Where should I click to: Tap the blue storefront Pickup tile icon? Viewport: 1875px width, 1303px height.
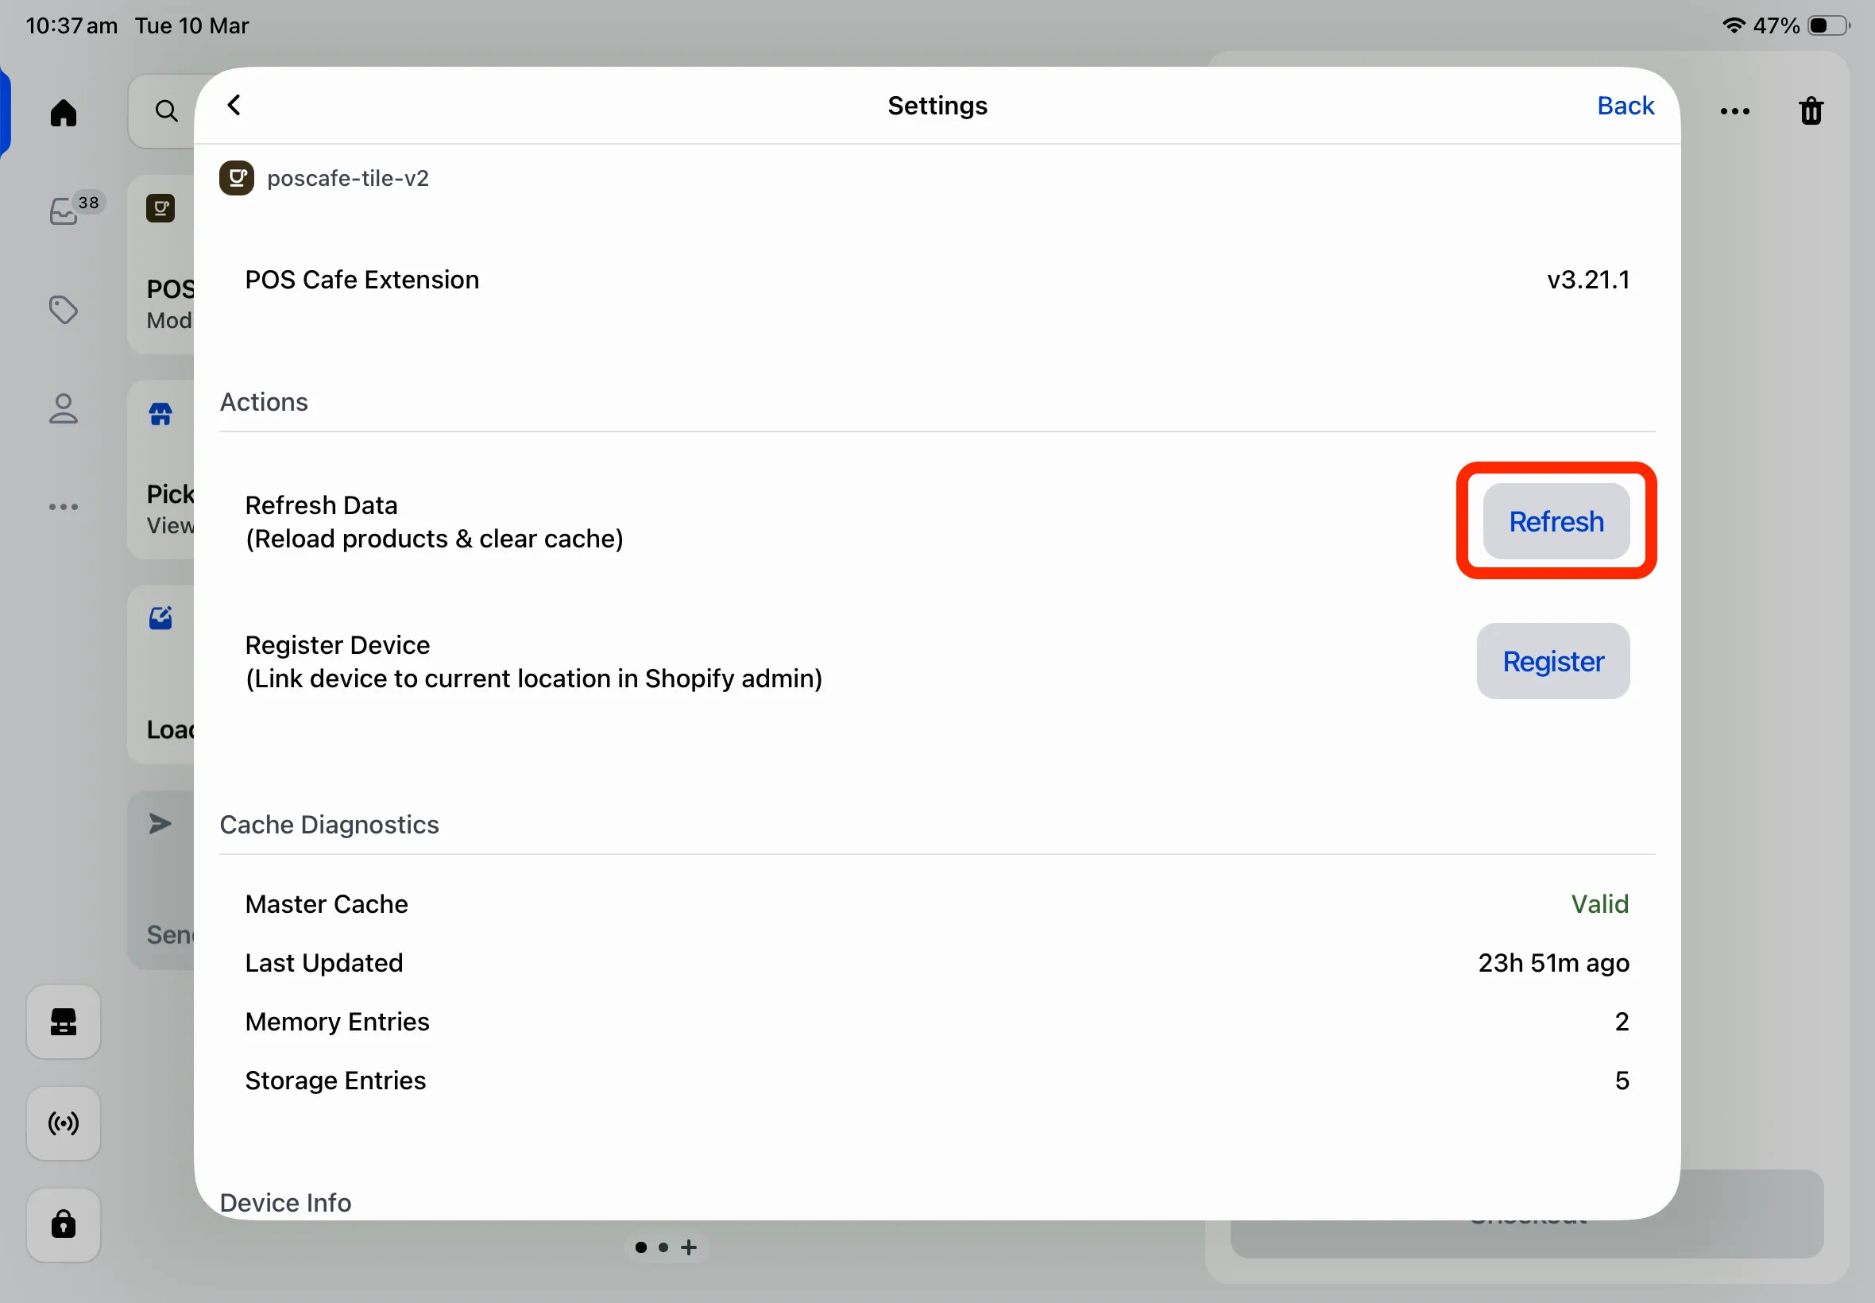coord(160,414)
